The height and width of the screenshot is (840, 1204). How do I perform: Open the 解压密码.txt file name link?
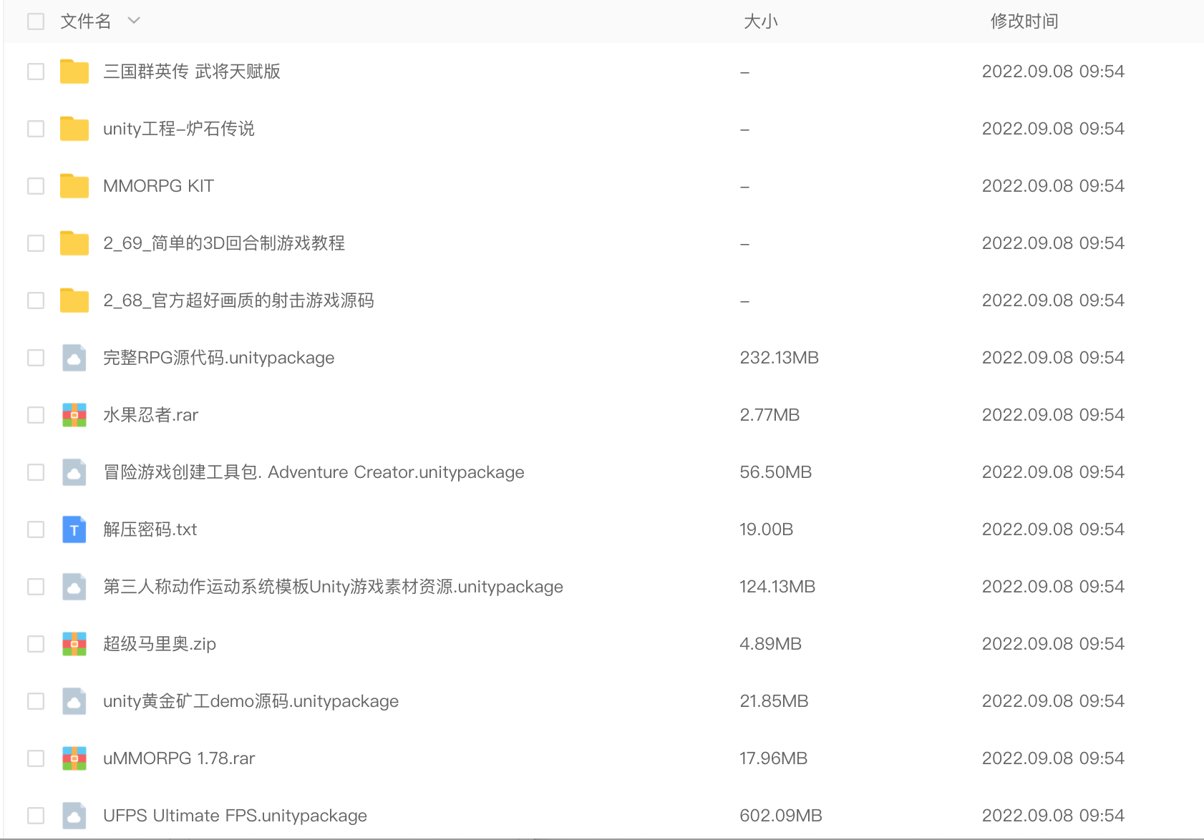coord(151,529)
